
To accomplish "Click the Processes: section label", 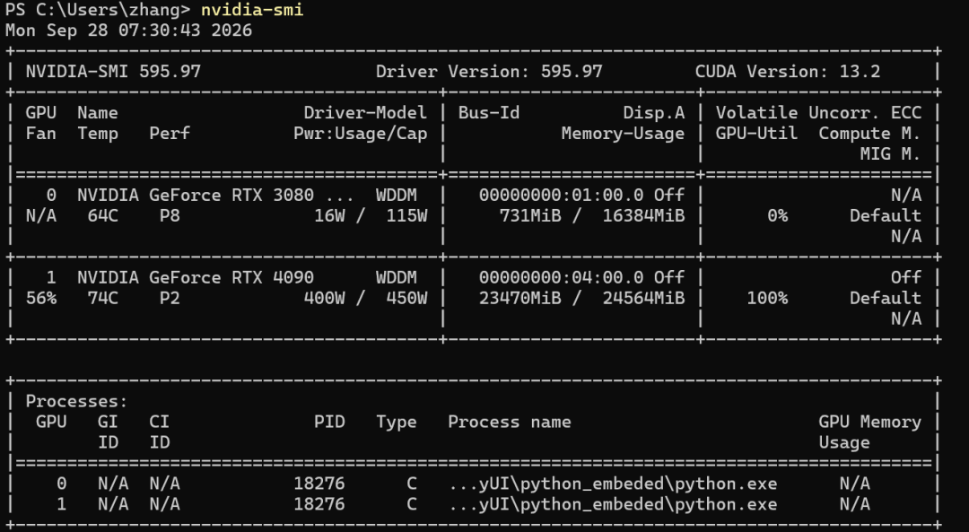I will (76, 401).
